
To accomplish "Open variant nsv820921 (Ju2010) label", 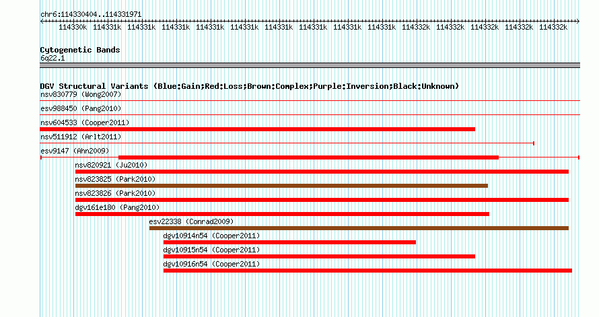I will point(111,165).
